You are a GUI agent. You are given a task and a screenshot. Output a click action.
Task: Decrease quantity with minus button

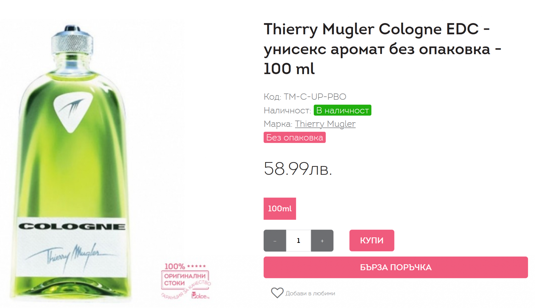(x=275, y=241)
